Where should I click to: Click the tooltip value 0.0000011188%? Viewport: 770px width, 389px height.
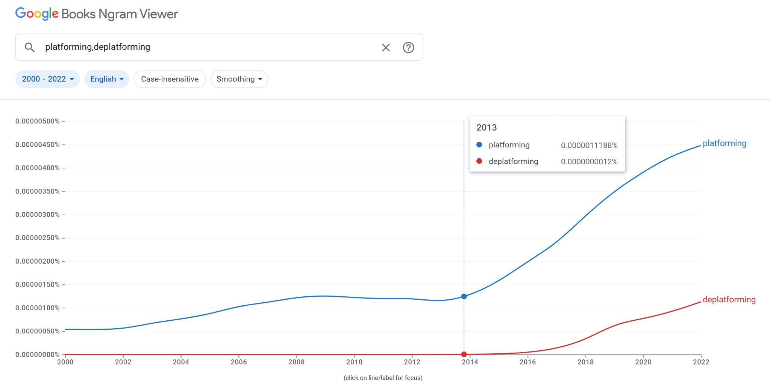point(589,145)
